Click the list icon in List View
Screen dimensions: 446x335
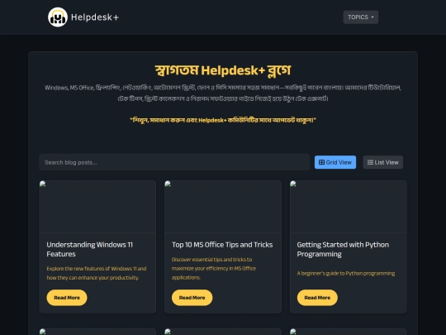(x=370, y=162)
